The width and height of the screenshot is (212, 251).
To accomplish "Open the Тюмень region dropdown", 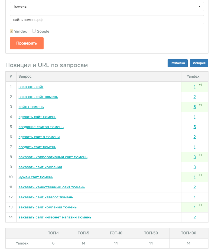I will coord(107,7).
